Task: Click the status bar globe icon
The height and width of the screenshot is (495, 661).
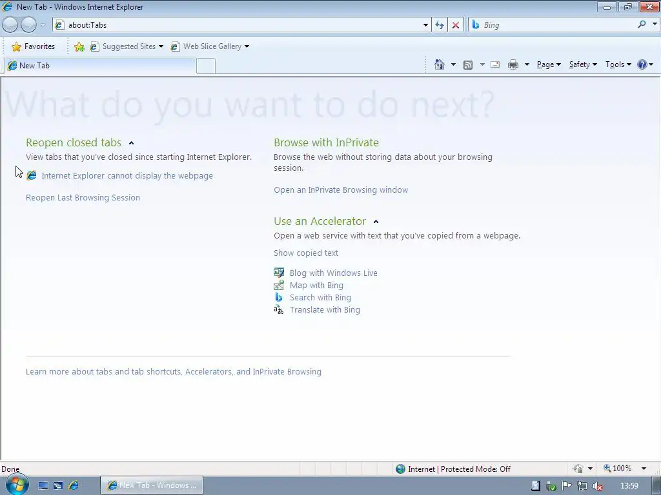Action: click(400, 469)
